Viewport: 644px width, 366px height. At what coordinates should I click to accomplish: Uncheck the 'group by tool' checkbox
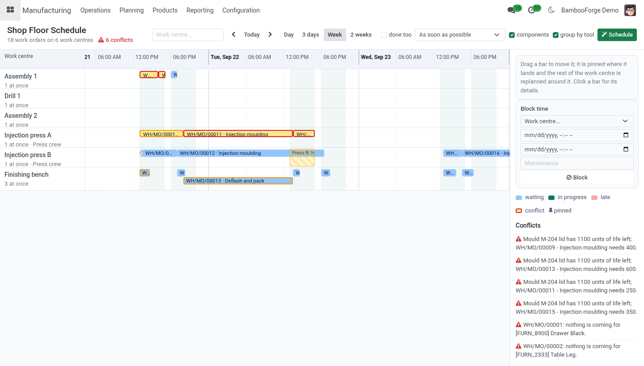tap(555, 35)
